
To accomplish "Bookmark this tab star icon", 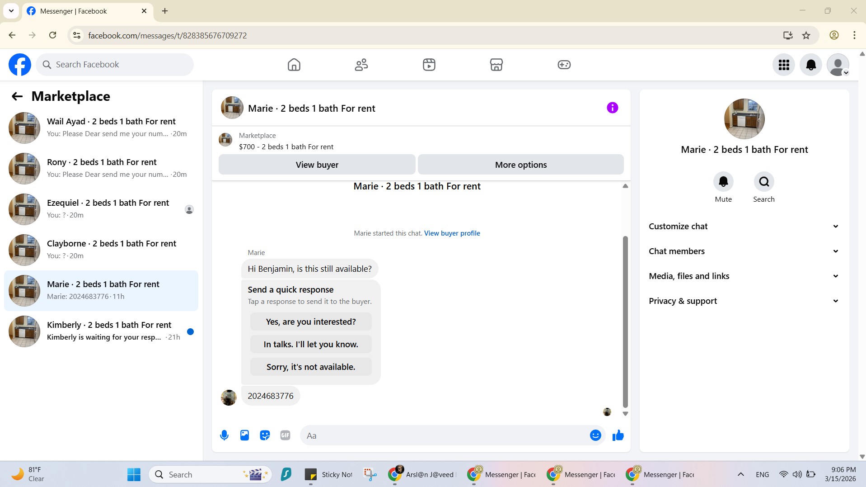I will click(x=806, y=35).
